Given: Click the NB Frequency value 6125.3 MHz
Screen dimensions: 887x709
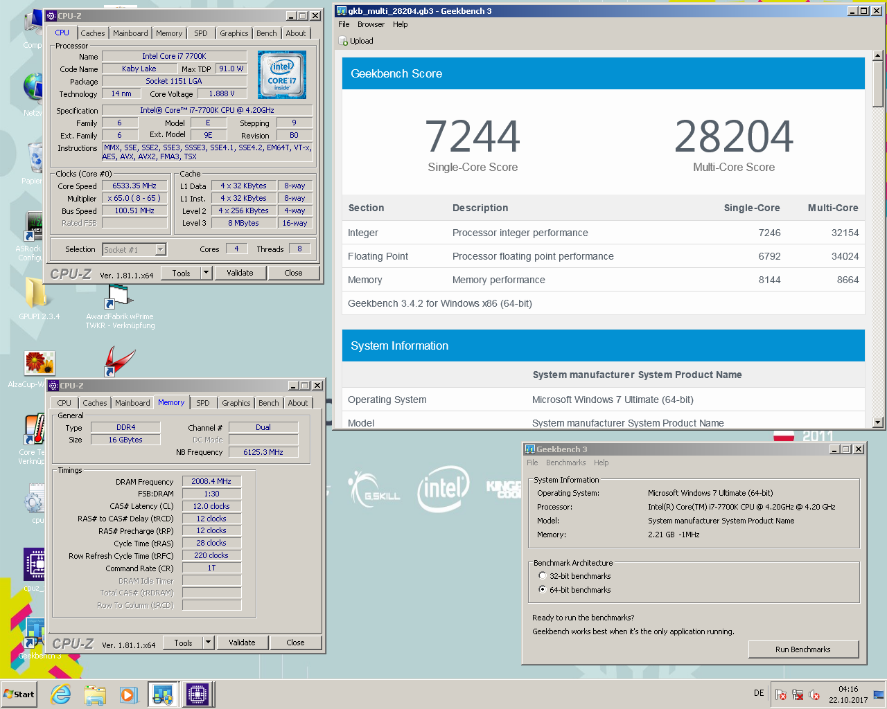Looking at the screenshot, I should click(263, 452).
